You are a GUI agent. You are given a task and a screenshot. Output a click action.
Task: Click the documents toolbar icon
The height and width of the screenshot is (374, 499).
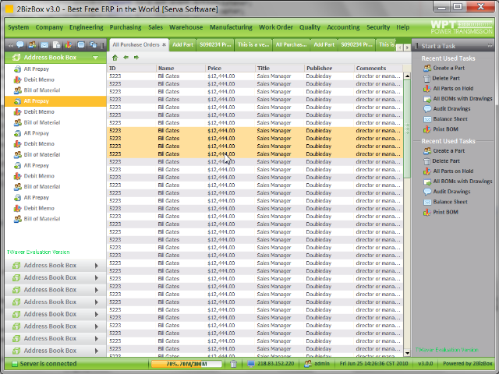point(56,45)
